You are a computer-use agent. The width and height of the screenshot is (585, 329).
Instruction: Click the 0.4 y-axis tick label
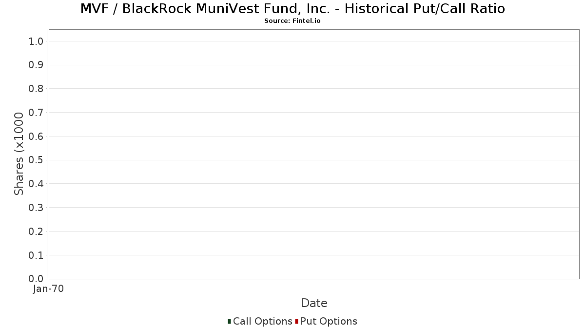(x=37, y=184)
